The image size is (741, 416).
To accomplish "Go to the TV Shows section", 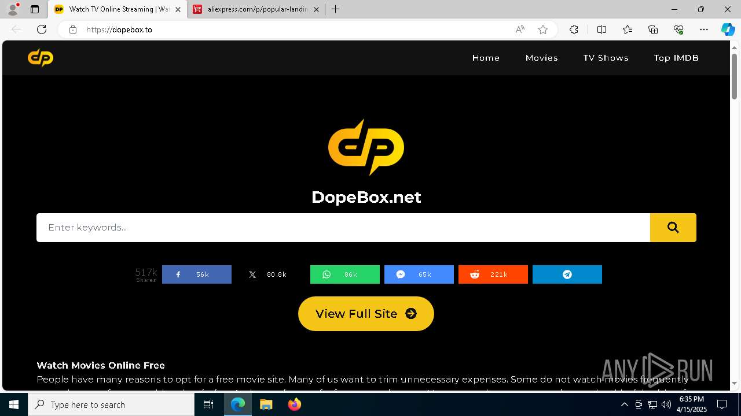I will [606, 58].
